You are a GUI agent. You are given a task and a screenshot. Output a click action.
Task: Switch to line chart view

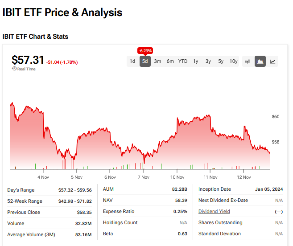272,61
